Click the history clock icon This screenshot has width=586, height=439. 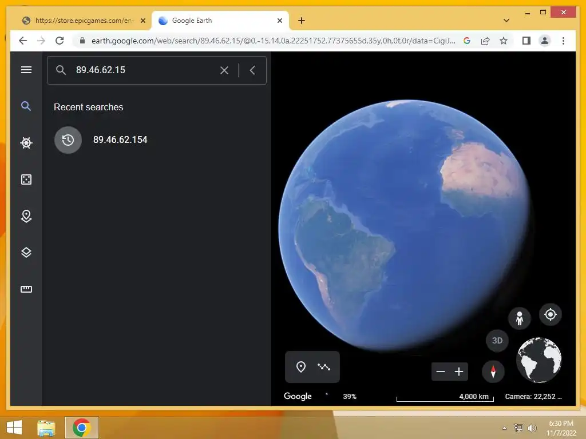pos(68,140)
